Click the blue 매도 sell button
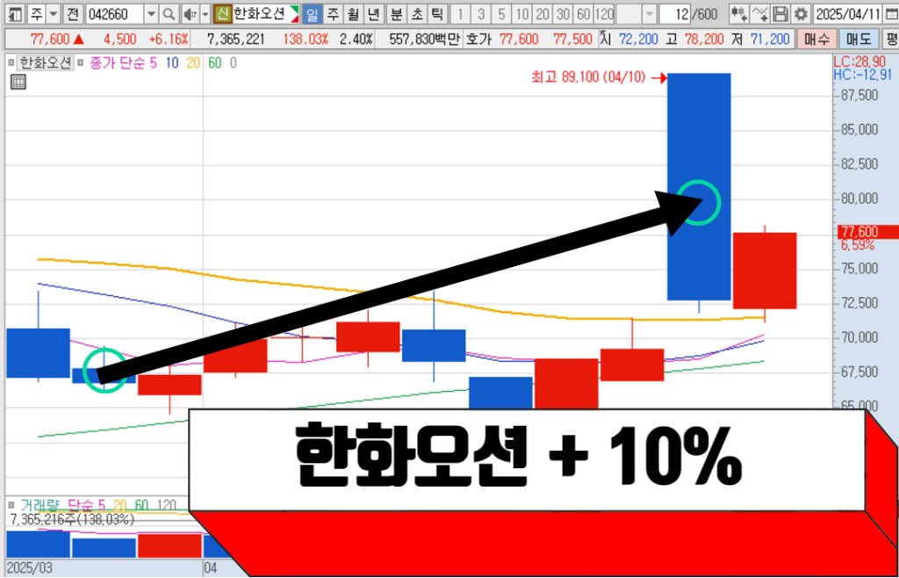The image size is (899, 578). [x=859, y=40]
